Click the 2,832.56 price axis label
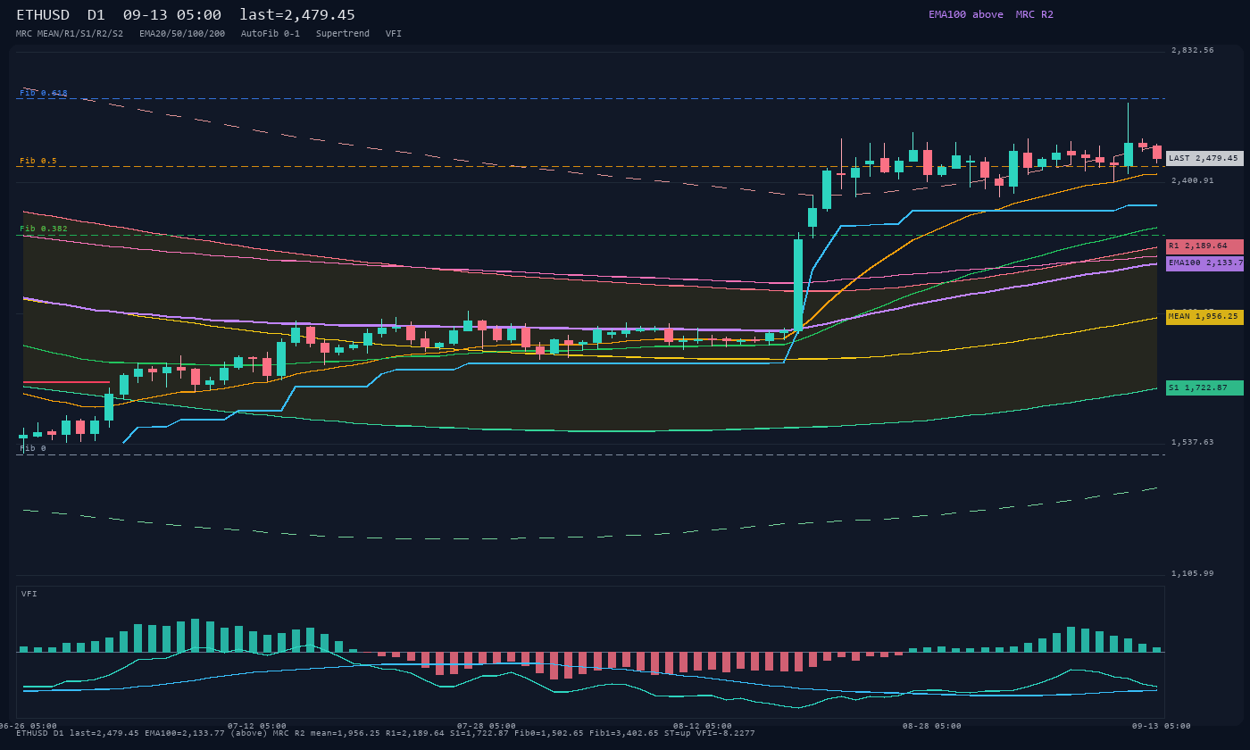Image resolution: width=1250 pixels, height=750 pixels. (1193, 51)
